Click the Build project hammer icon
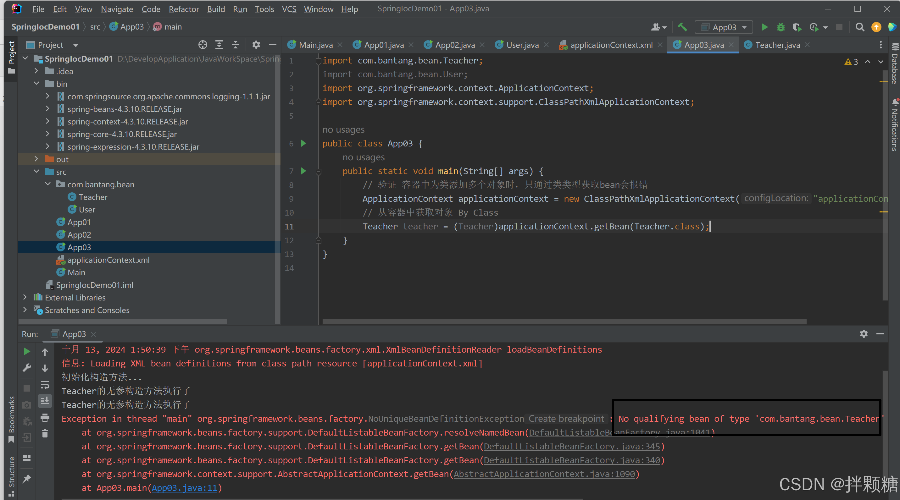 click(682, 27)
